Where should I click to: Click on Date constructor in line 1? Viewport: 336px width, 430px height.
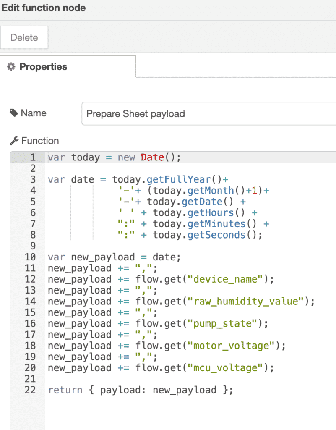pos(152,157)
